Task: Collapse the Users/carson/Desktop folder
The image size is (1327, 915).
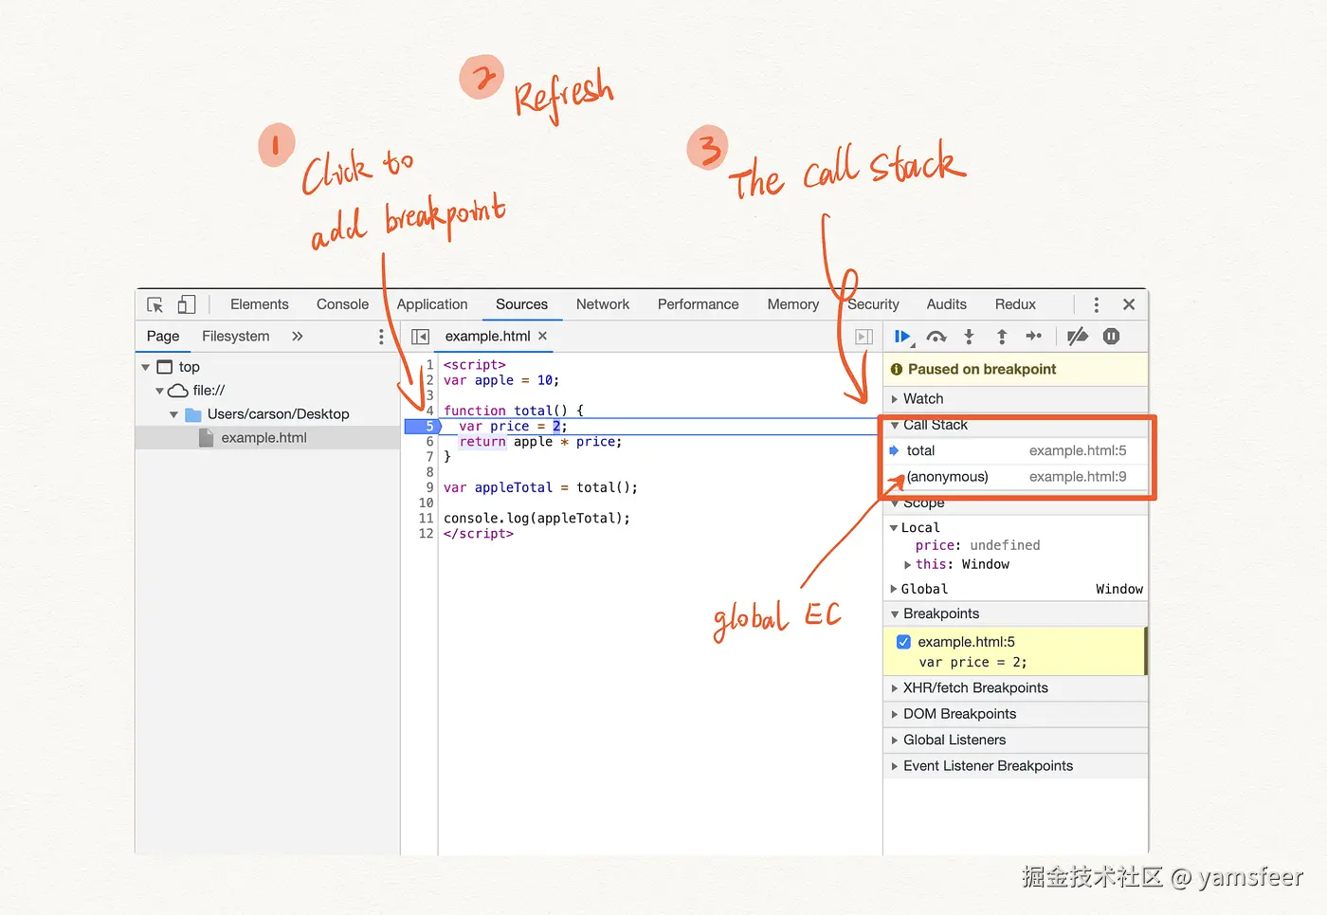Action: click(x=173, y=414)
